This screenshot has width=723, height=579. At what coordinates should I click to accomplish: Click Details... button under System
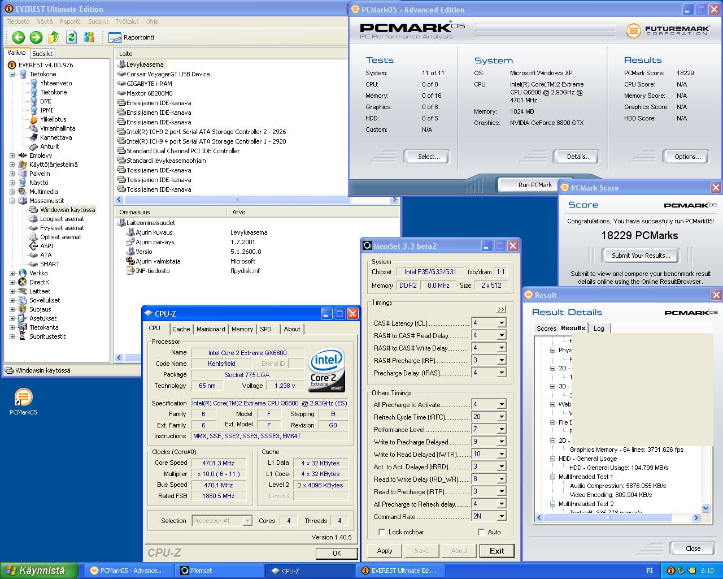pyautogui.click(x=578, y=157)
